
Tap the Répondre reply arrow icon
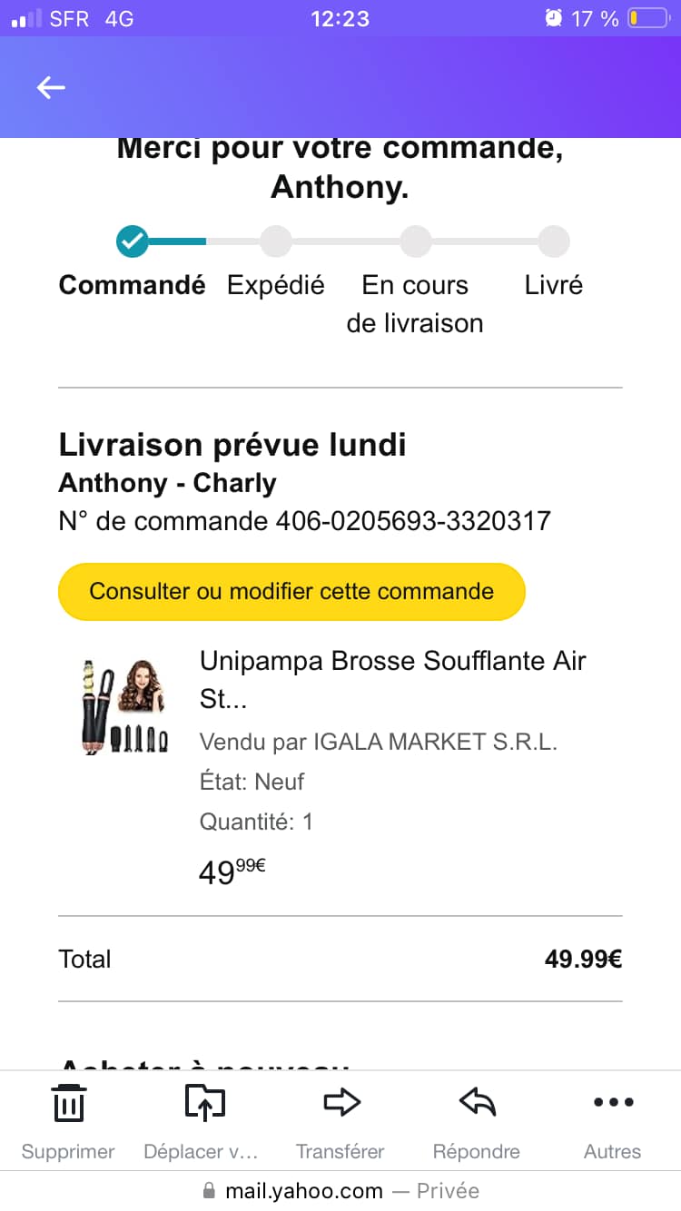477,1103
